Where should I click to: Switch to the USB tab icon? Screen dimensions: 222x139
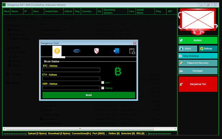point(77,51)
